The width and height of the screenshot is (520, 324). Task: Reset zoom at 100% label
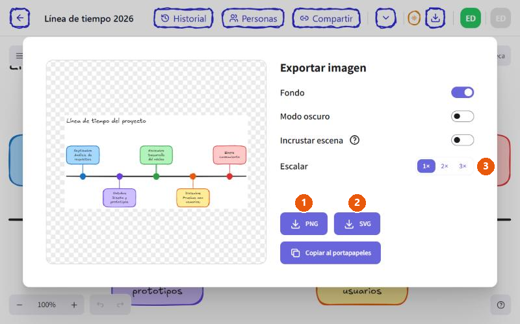tap(46, 305)
